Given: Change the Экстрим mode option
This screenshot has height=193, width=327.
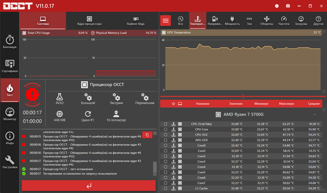Looking at the screenshot, I should (116, 99).
